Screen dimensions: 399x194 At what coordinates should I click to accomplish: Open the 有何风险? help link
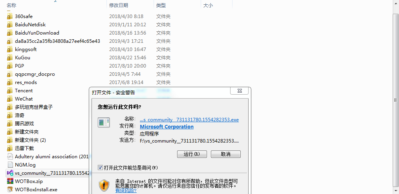click(x=126, y=190)
